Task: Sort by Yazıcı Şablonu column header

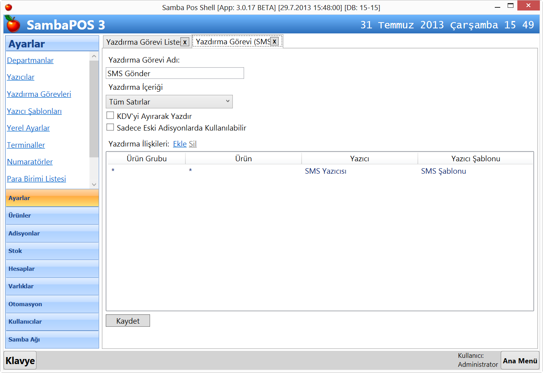Action: pyautogui.click(x=475, y=159)
